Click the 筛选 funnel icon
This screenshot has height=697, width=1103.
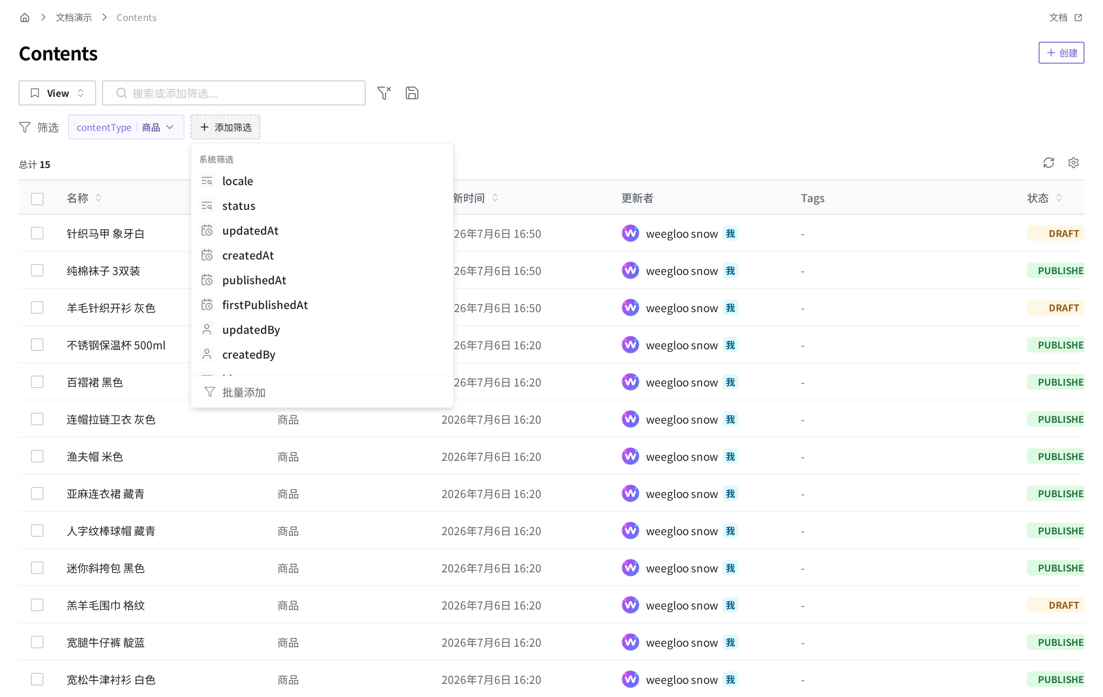pos(25,127)
